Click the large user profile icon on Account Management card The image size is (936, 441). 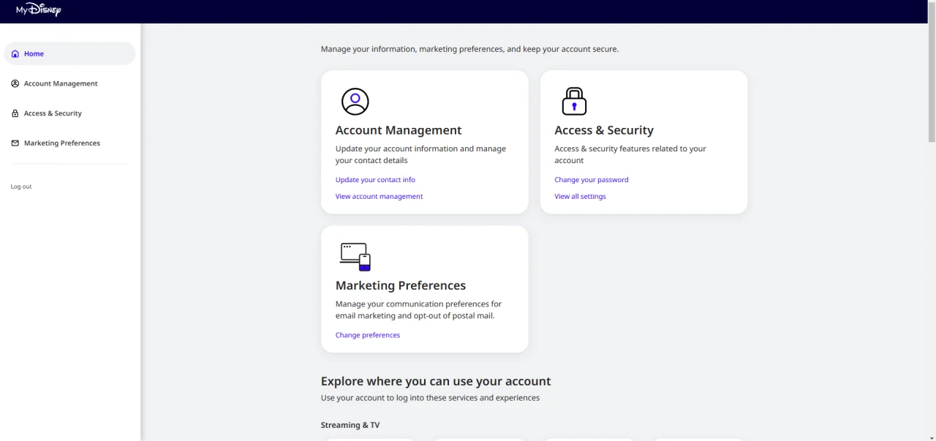click(x=355, y=102)
